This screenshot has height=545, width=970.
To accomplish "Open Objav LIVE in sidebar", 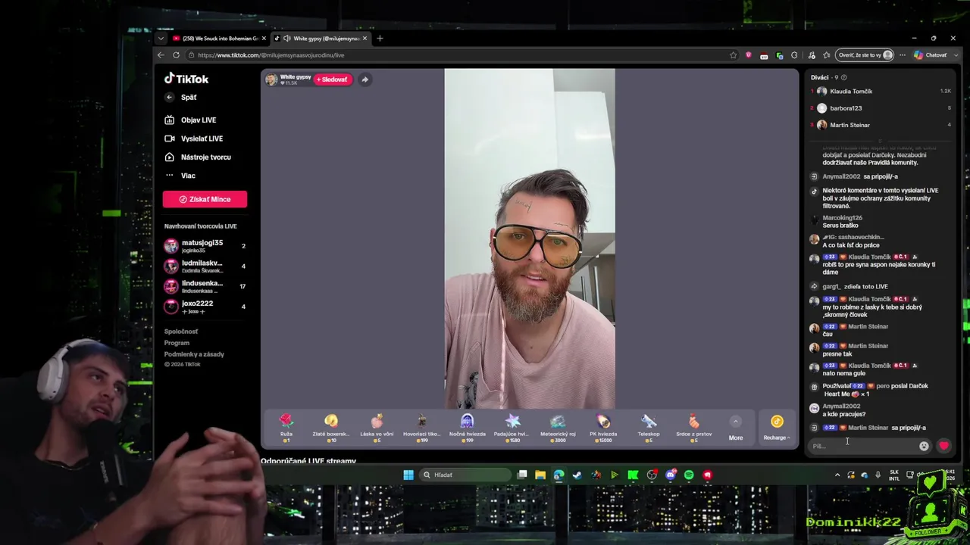I will point(191,120).
